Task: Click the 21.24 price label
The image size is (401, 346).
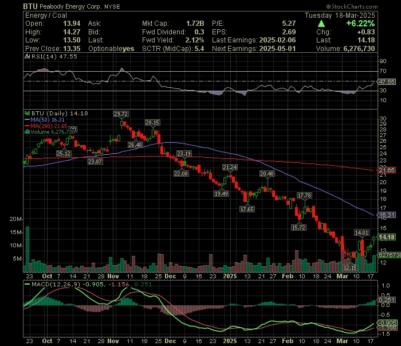Action: (x=230, y=168)
